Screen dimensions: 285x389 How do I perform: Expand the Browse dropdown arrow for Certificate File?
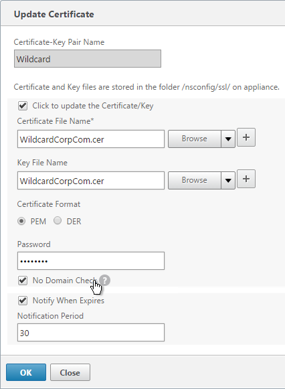point(228,139)
